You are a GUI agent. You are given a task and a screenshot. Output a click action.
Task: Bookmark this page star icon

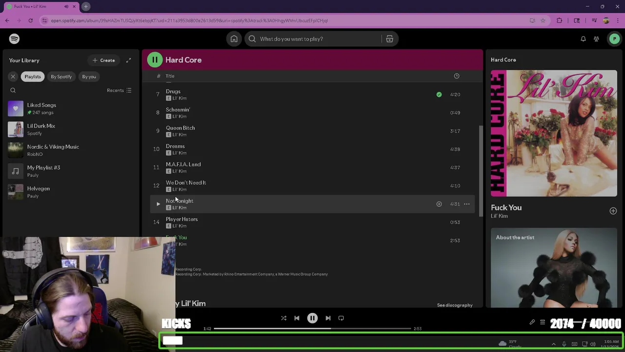click(543, 21)
